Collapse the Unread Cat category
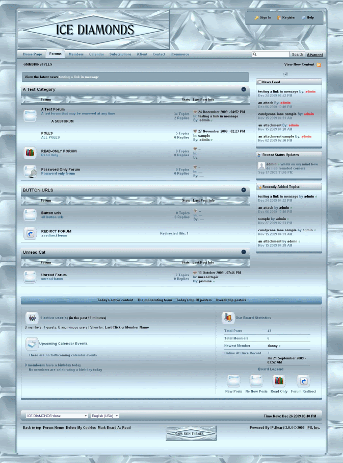Image resolution: width=343 pixels, height=463 pixels. [x=244, y=252]
